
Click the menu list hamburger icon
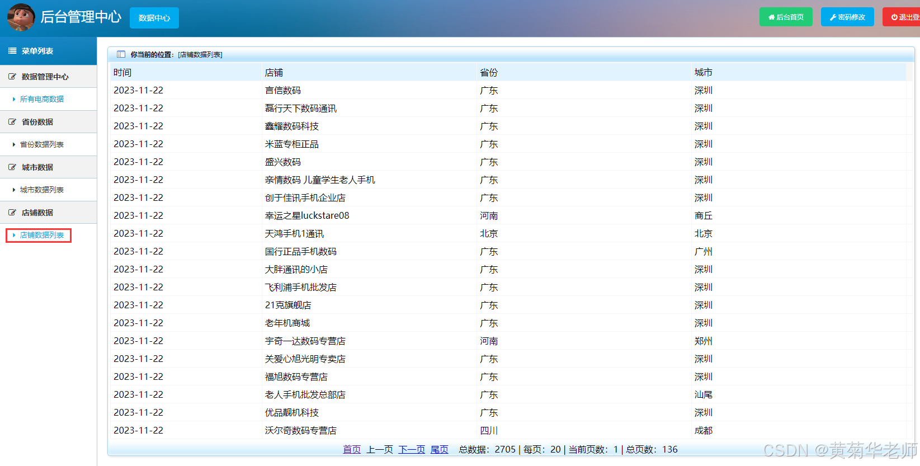pos(12,51)
